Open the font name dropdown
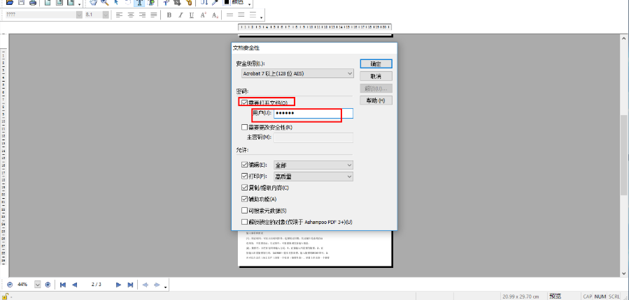Image resolution: width=629 pixels, height=300 pixels. pos(79,15)
